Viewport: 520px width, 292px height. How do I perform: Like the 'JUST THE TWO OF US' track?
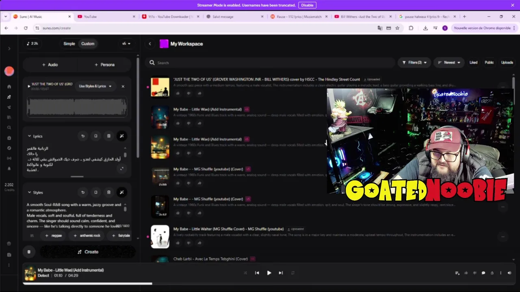click(178, 94)
